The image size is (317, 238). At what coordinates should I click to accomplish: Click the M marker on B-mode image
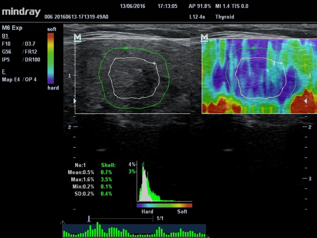[77, 38]
